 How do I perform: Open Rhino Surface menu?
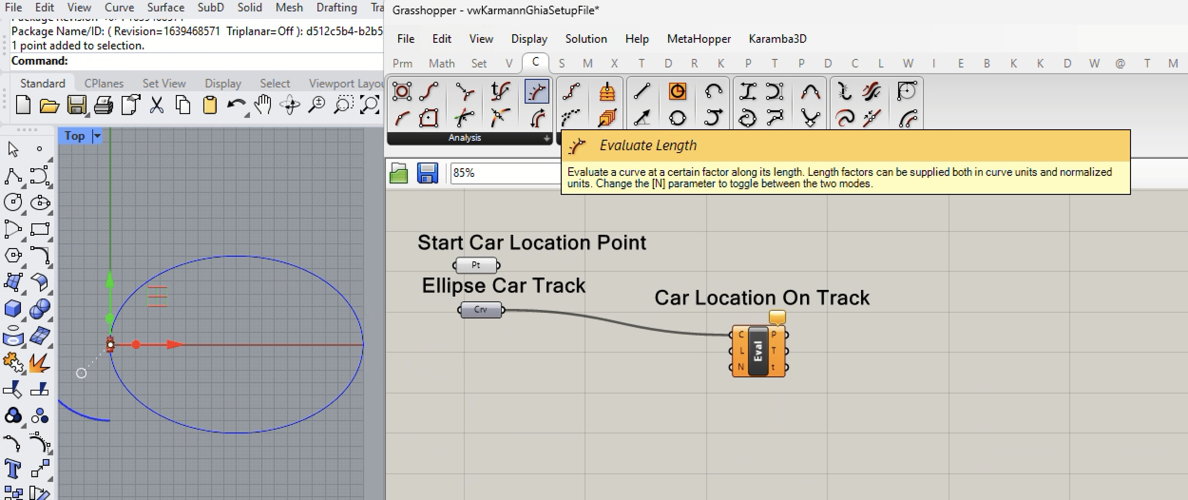165,8
